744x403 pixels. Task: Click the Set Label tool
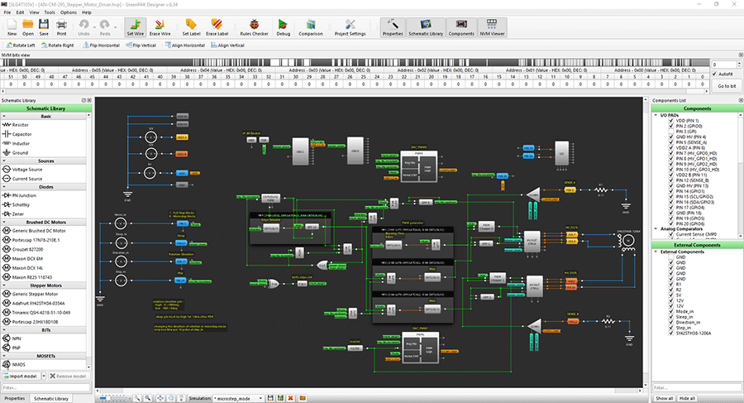click(x=191, y=26)
